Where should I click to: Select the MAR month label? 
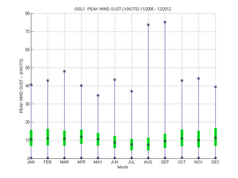pos(64,162)
